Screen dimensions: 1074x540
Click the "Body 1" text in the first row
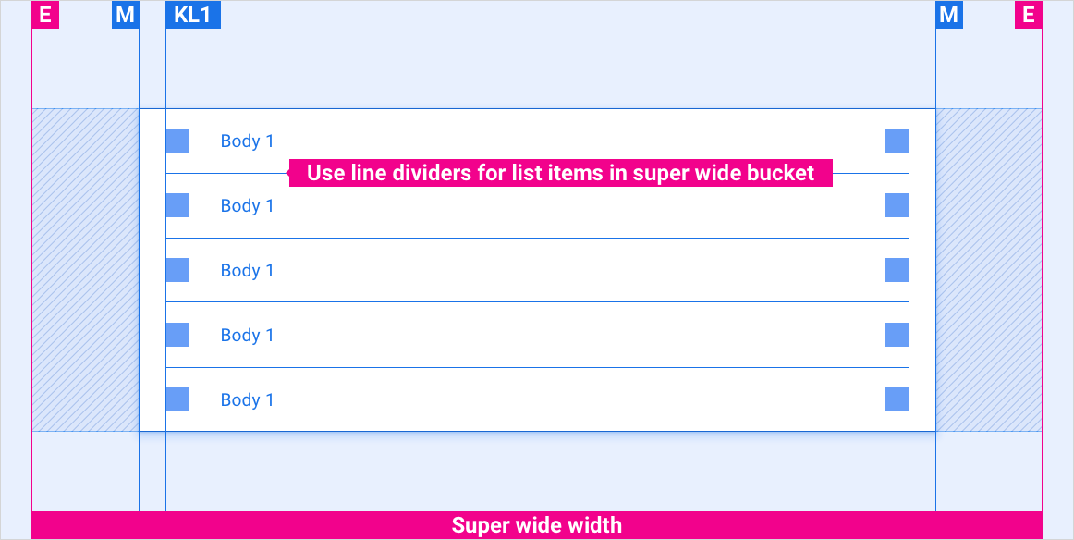click(x=247, y=141)
